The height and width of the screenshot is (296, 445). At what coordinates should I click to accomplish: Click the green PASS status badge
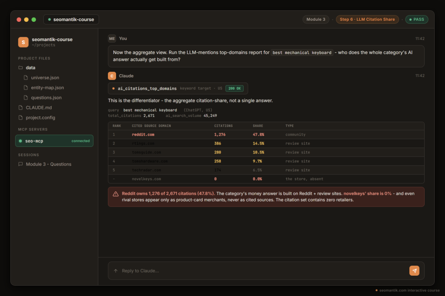[417, 19]
